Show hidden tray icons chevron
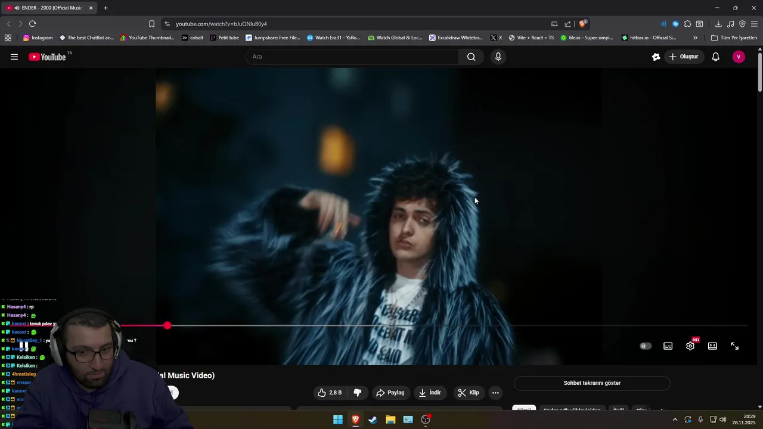Viewport: 763px width, 429px height. [675, 419]
